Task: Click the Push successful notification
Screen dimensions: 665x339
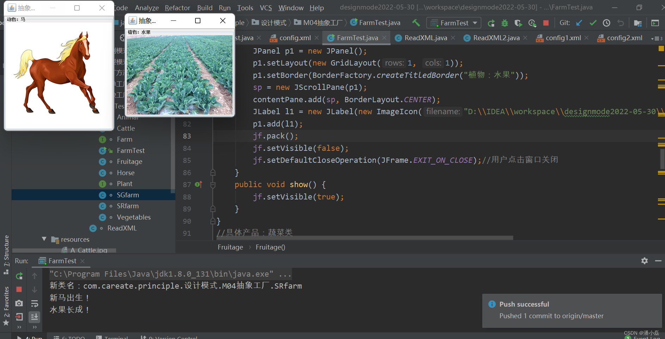Action: 572,310
